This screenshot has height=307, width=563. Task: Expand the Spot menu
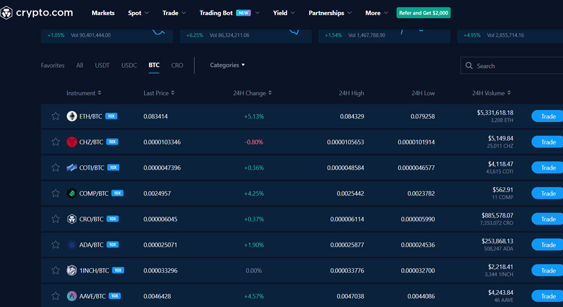138,13
